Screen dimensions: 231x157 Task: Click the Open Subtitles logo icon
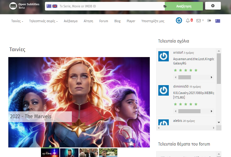point(13,6)
